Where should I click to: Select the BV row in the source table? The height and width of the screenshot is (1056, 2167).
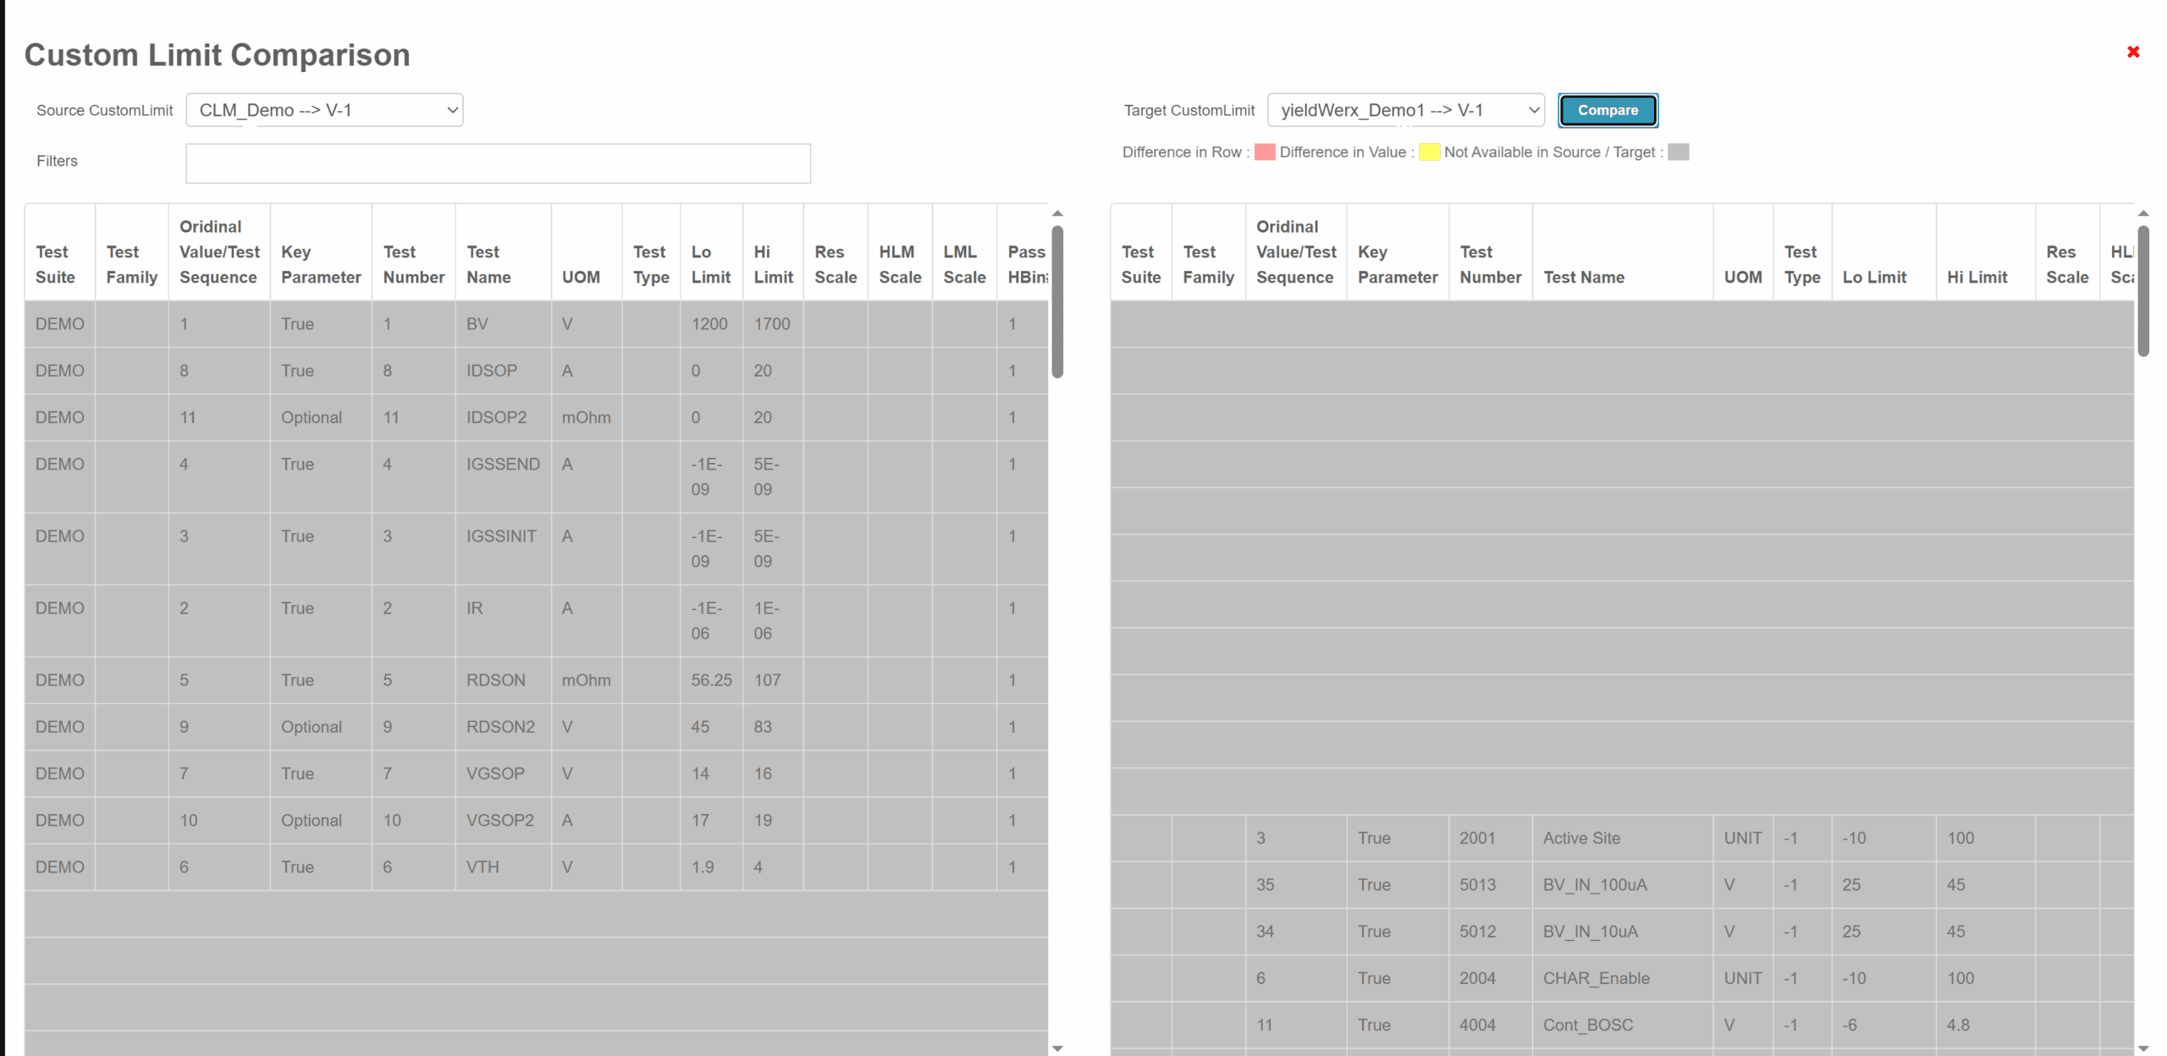pyautogui.click(x=477, y=324)
